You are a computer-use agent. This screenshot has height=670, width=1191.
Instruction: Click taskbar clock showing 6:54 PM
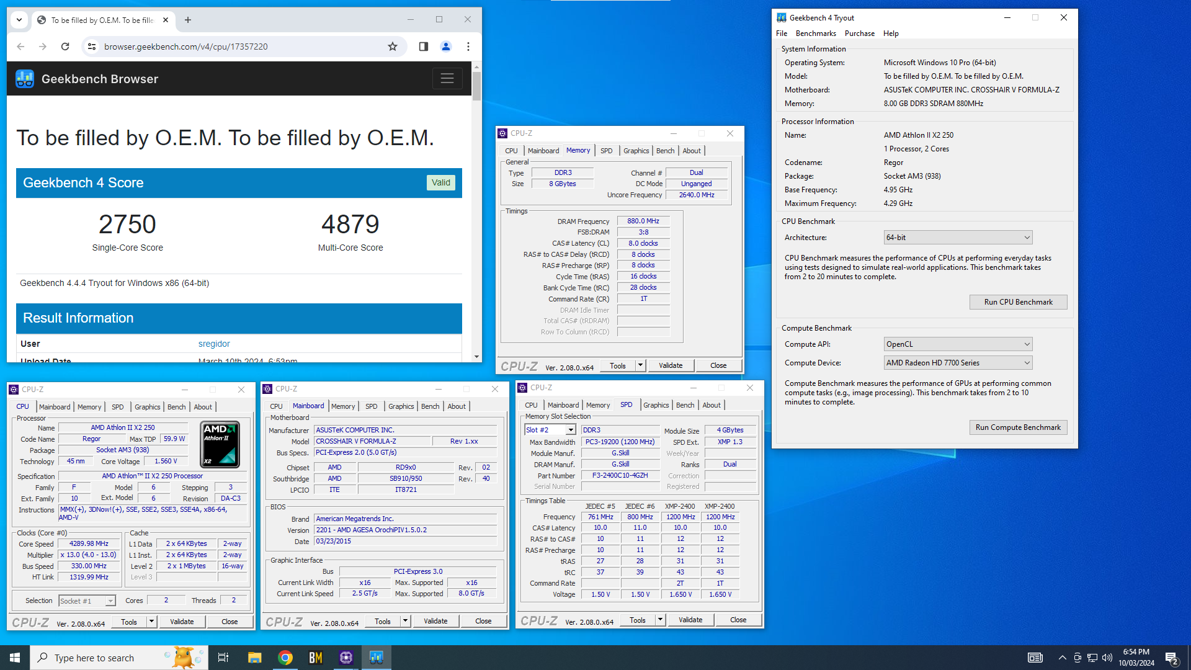click(x=1136, y=658)
